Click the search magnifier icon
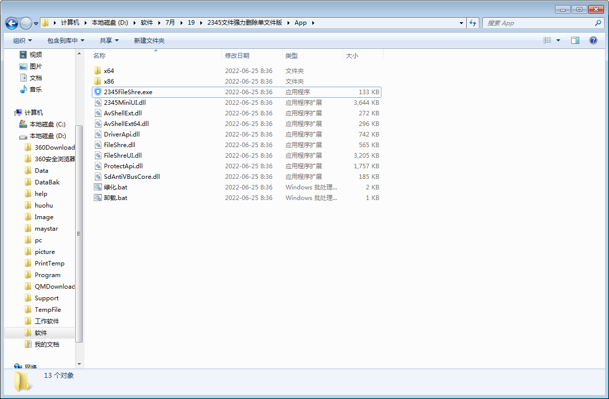609x399 pixels. 598,23
